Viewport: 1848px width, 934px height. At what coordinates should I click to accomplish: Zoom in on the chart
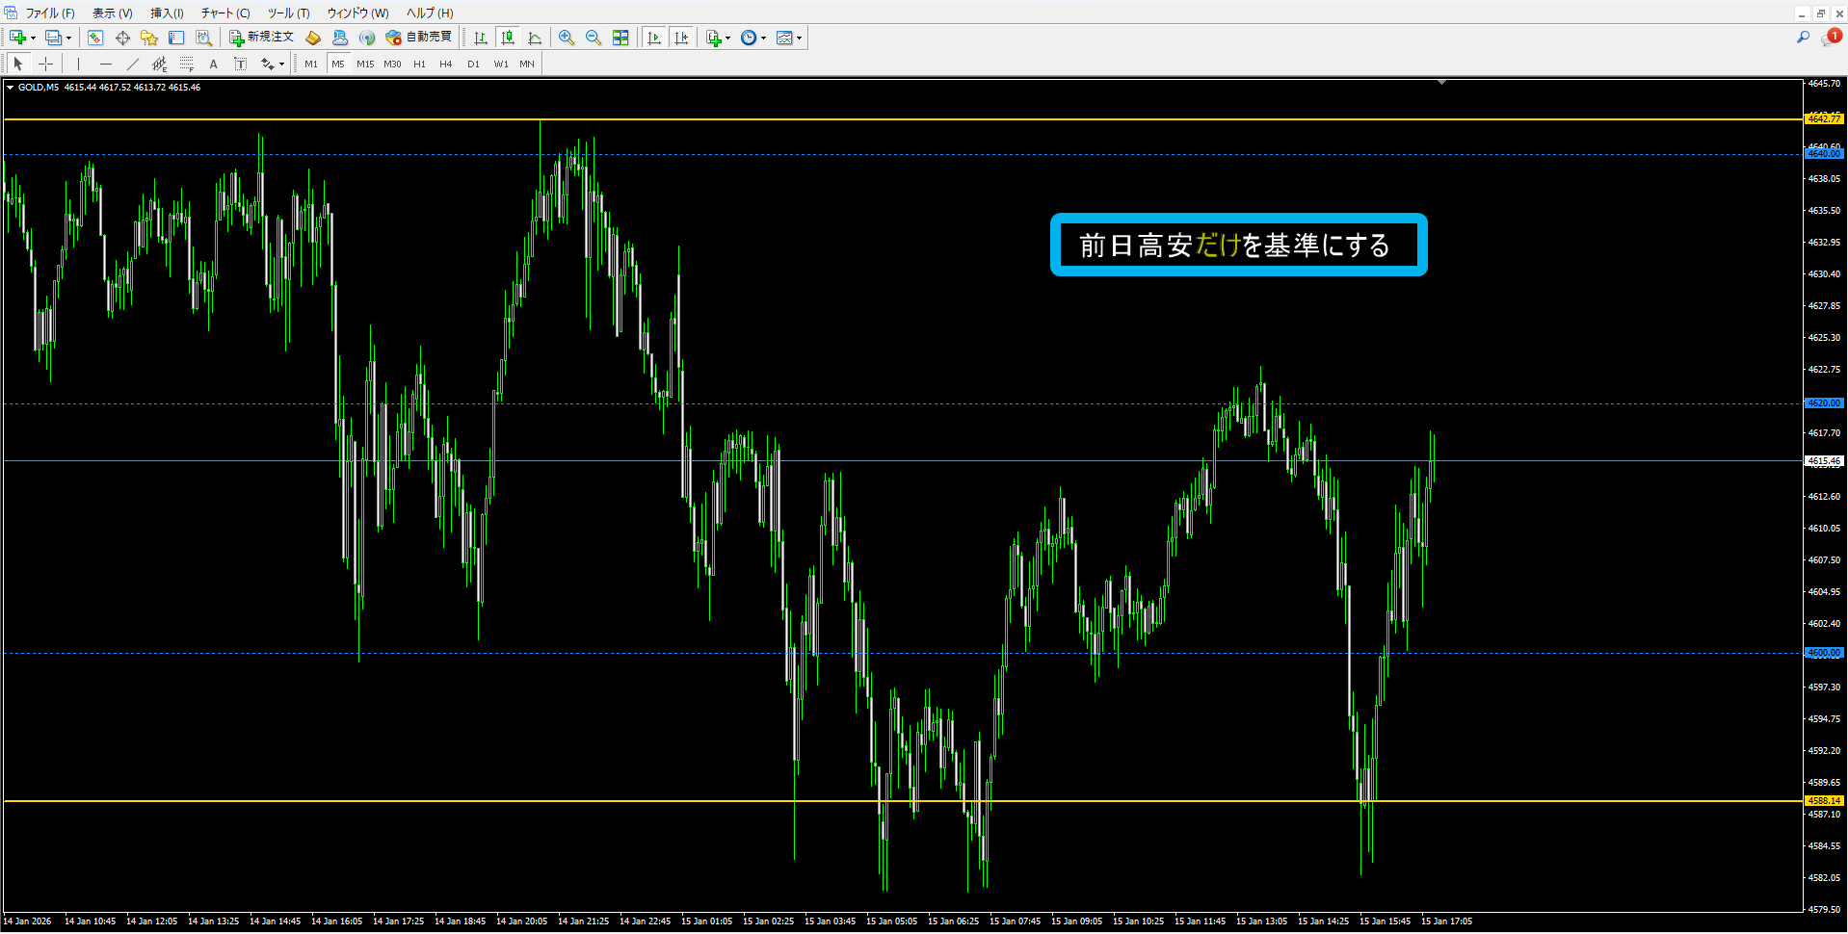point(567,38)
